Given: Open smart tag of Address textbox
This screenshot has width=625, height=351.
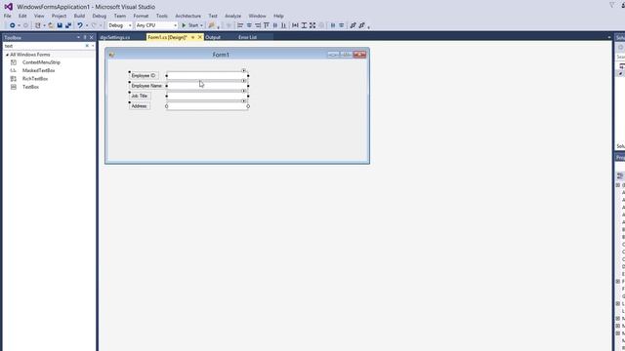Looking at the screenshot, I should point(243,101).
